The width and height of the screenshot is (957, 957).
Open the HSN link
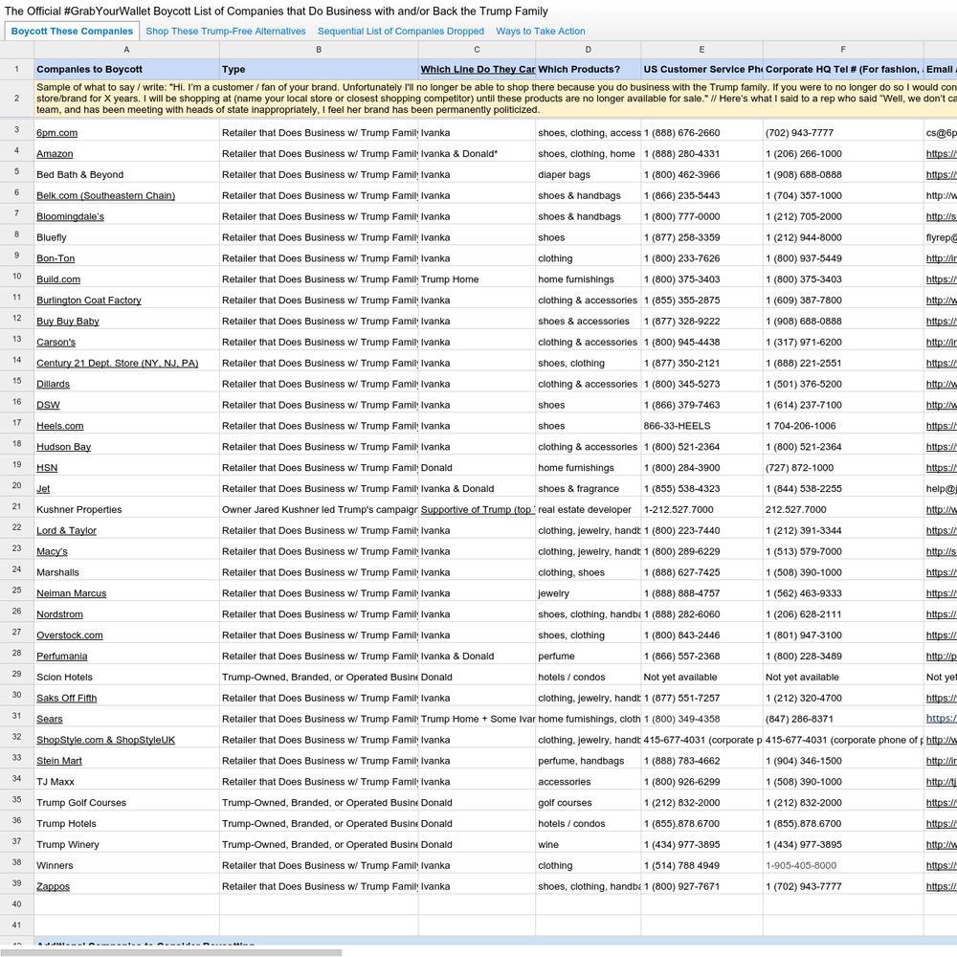pyautogui.click(x=47, y=468)
